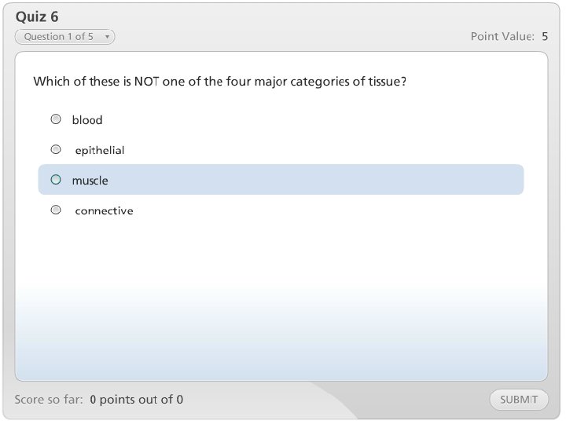Click the 'Score so far' label

coord(49,400)
